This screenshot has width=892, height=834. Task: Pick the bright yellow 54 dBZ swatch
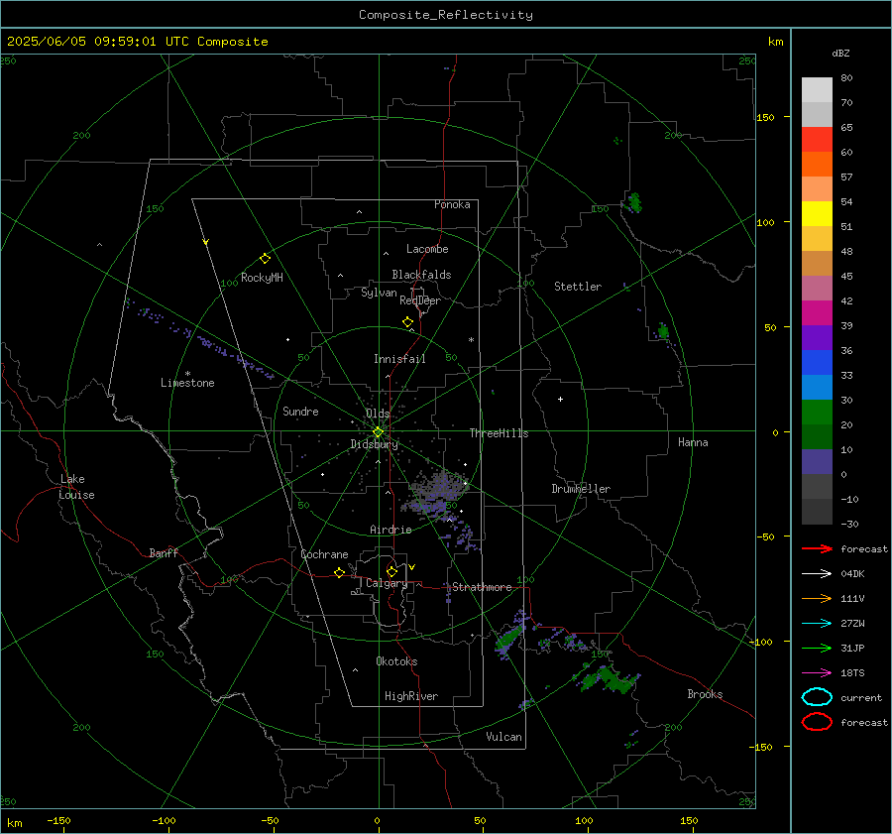click(817, 213)
